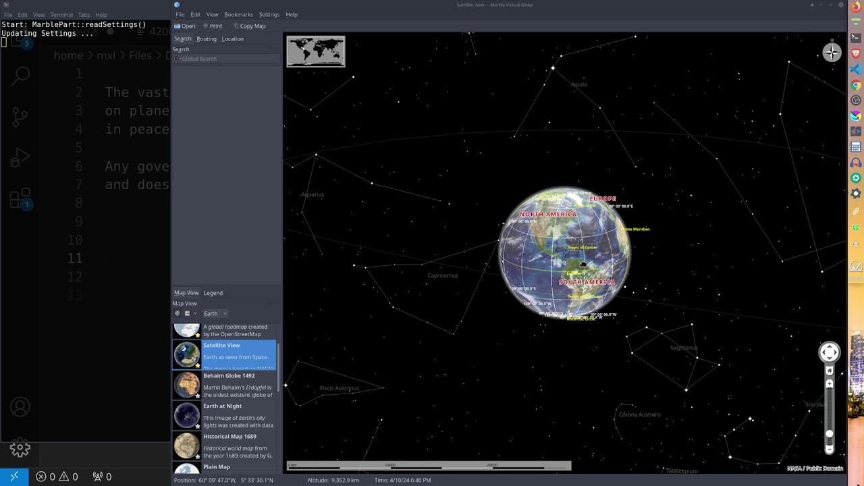Select the Plain Map theme
Screen dimensions: 864x486
pyautogui.click(x=224, y=467)
